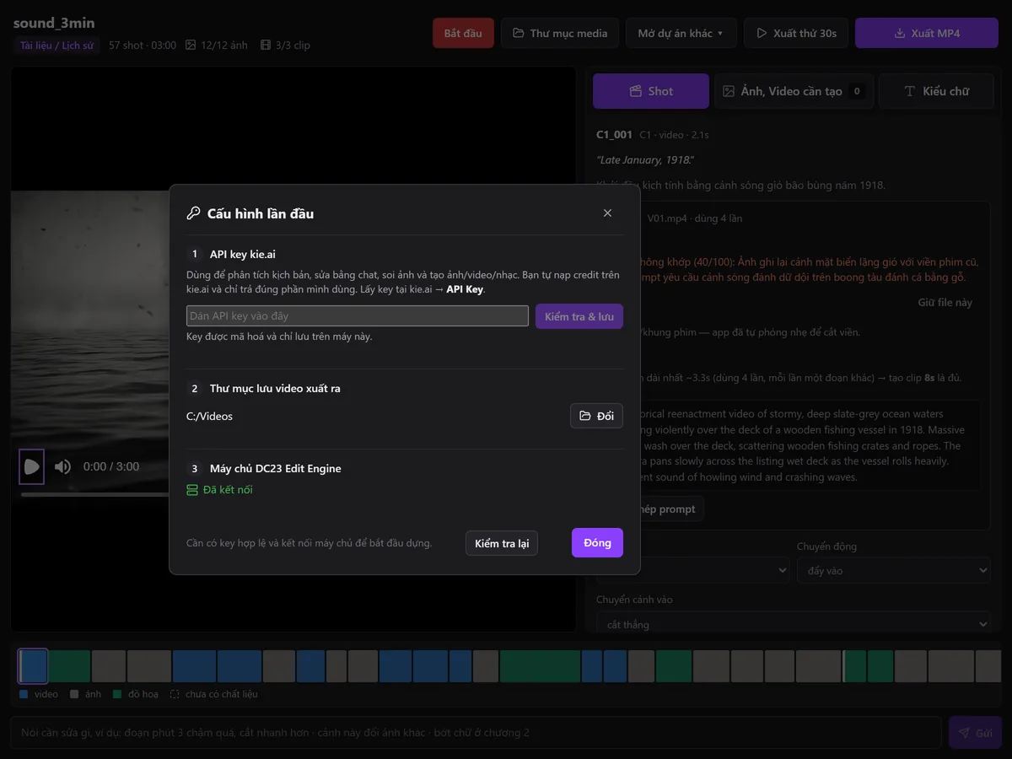
Task: Focus the Dán API key vào đây field
Action: (x=358, y=316)
